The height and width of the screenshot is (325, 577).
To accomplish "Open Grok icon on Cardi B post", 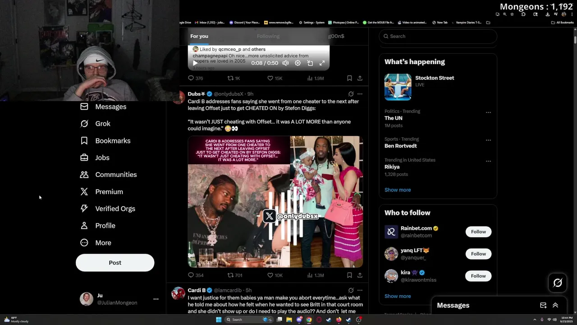I will (351, 290).
